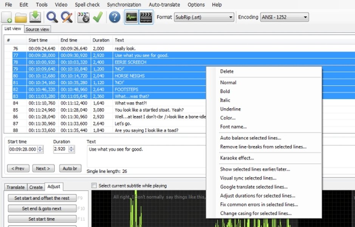
Task: Open the Help menu
Action: point(217,5)
